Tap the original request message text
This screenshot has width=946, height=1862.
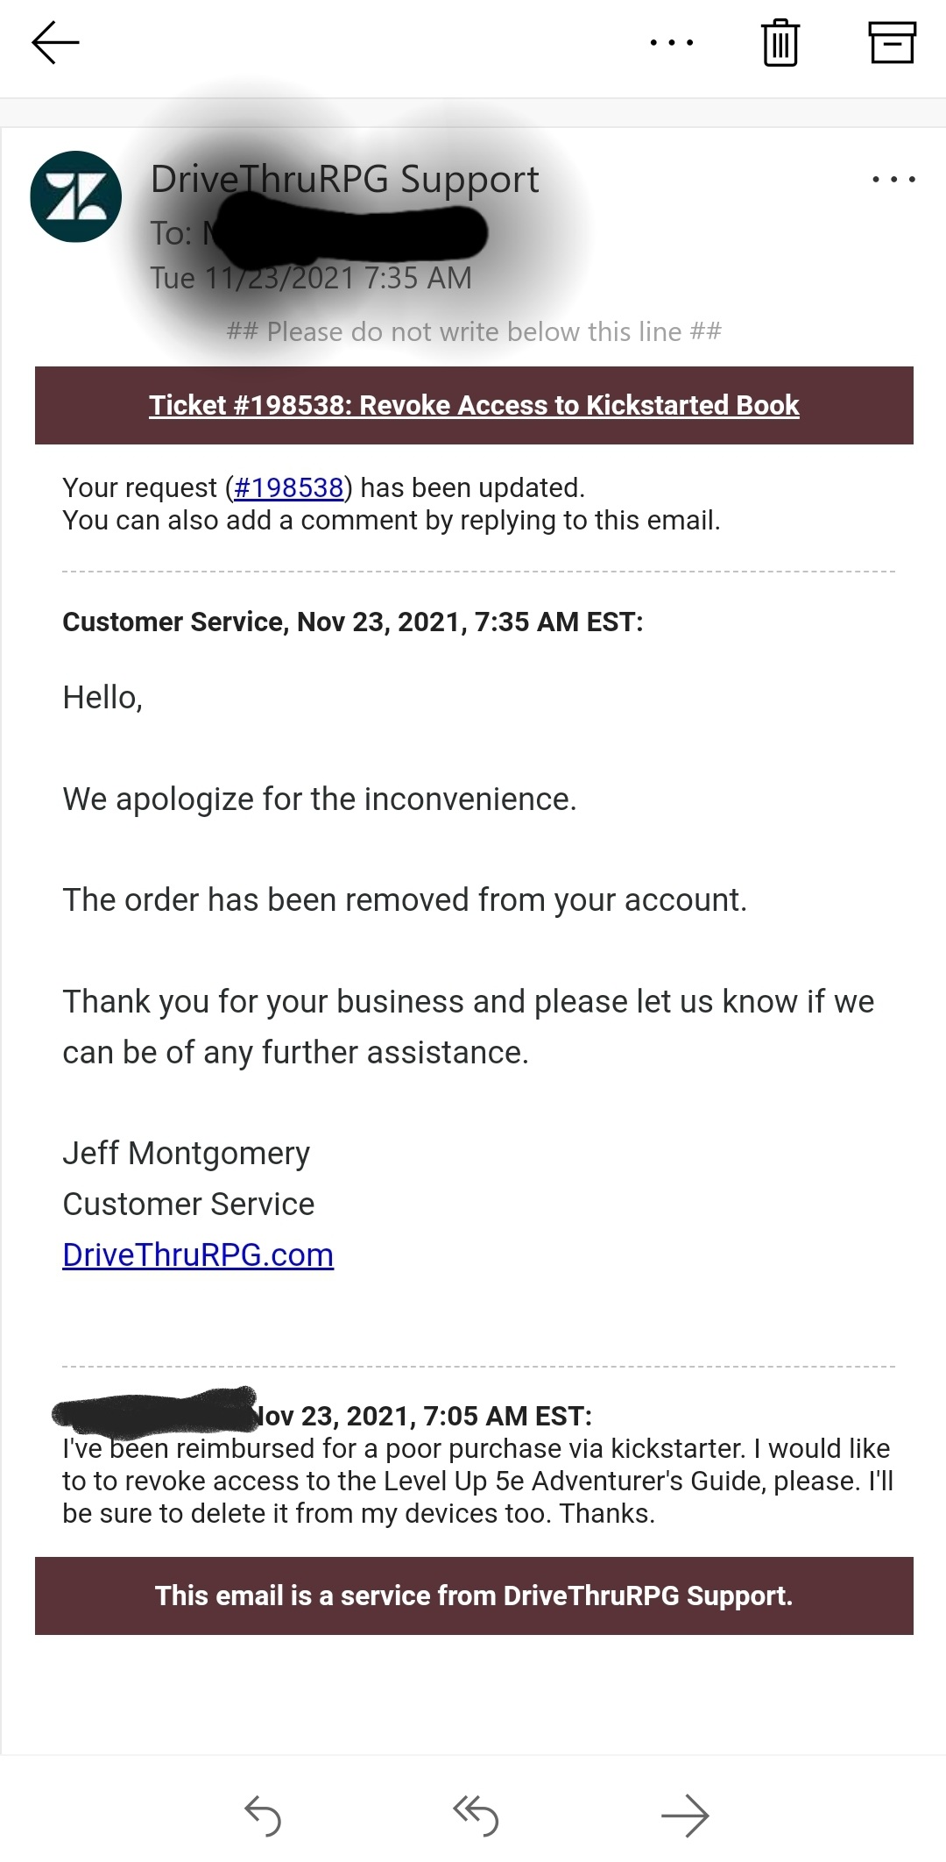point(477,1481)
